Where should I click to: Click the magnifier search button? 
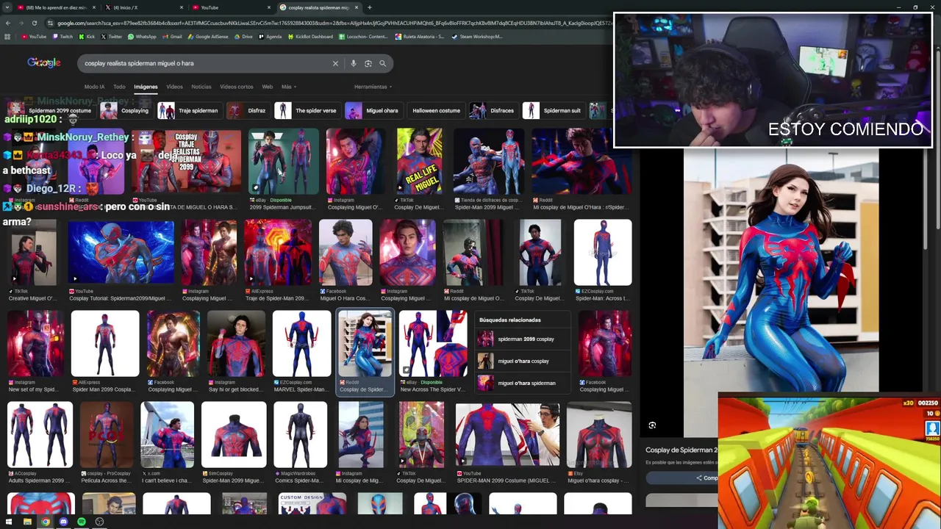coord(382,63)
